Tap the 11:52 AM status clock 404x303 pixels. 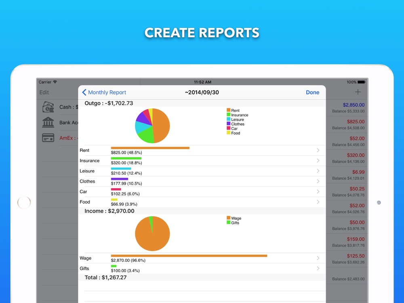(202, 82)
